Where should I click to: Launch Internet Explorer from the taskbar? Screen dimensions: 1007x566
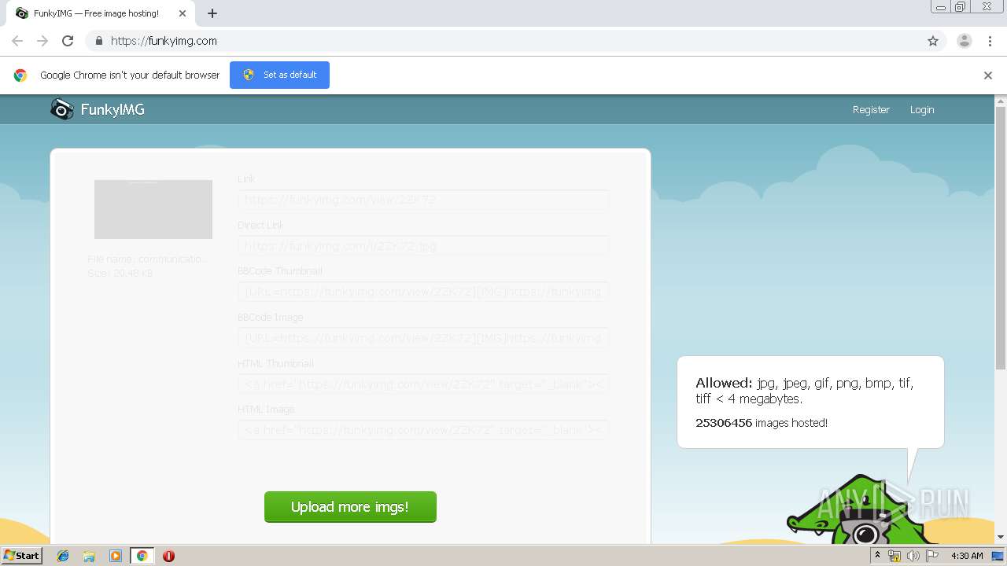(x=63, y=556)
